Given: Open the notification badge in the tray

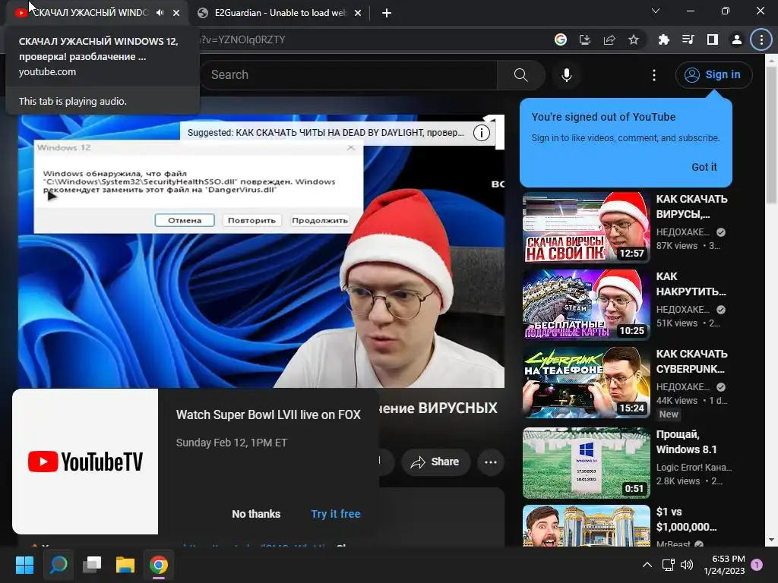Looking at the screenshot, I should point(757,565).
